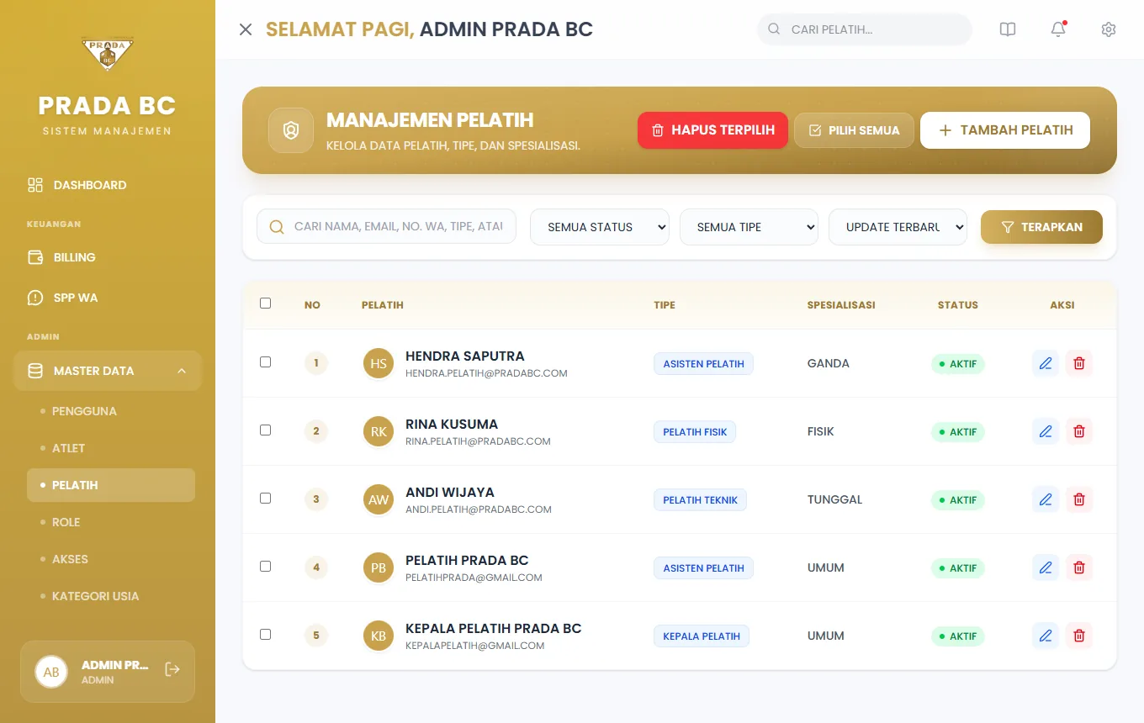Select Atlet under Master Data

click(x=111, y=448)
